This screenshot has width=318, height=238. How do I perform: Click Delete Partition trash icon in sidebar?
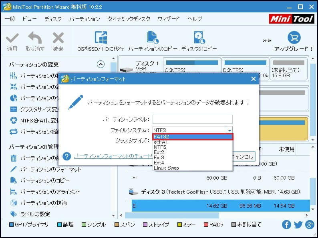pos(13,158)
